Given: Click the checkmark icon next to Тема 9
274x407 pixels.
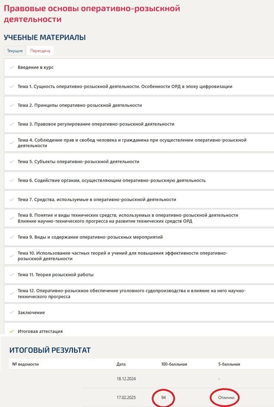Looking at the screenshot, I should (x=12, y=237).
